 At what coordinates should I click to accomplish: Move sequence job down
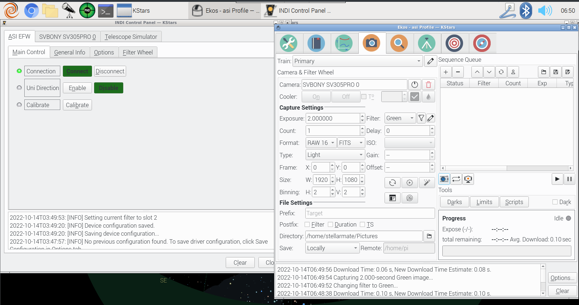(489, 72)
